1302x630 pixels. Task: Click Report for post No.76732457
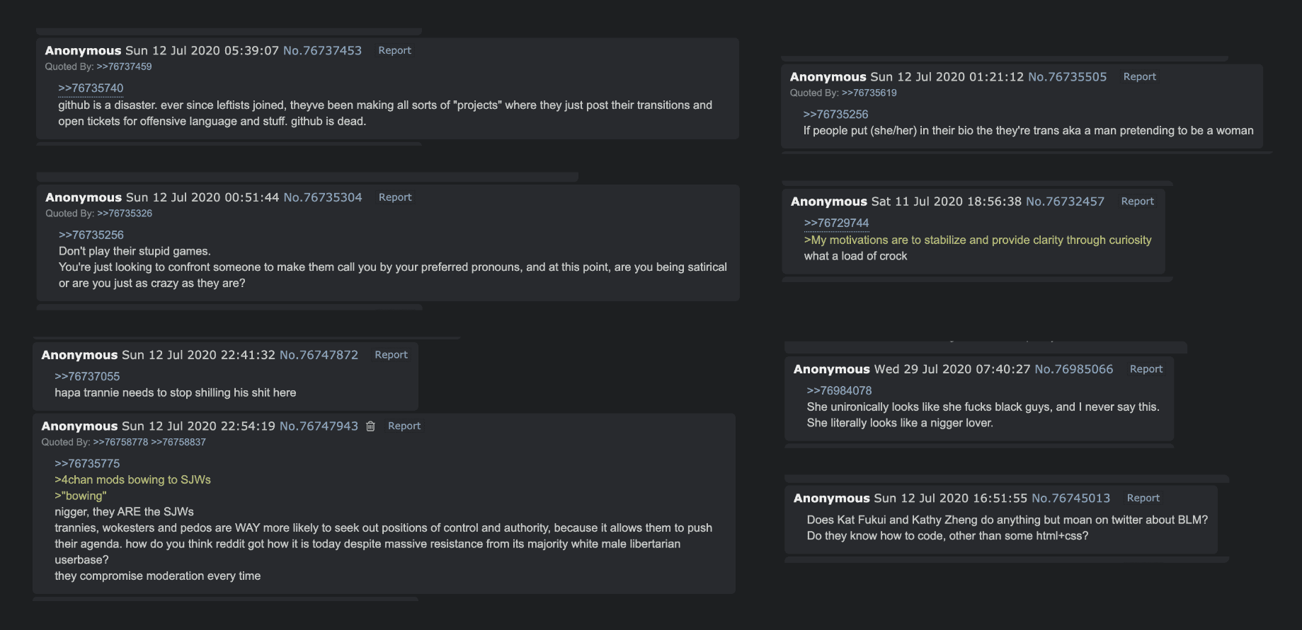click(x=1137, y=202)
